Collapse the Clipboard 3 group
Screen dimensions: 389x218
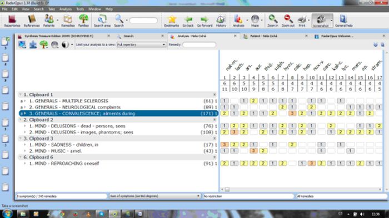click(x=21, y=139)
